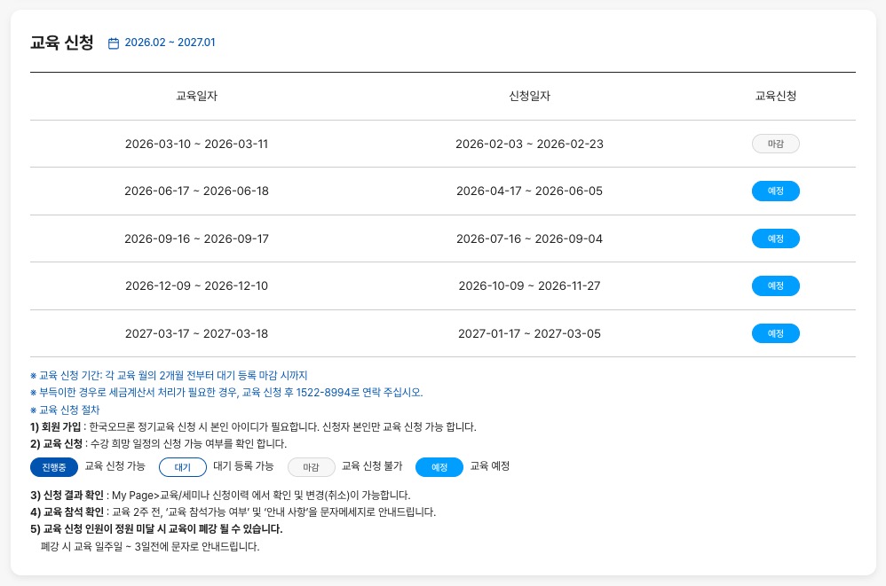Select the 예정 badge for the 2026-09-16 course
886x586 pixels.
pos(775,238)
